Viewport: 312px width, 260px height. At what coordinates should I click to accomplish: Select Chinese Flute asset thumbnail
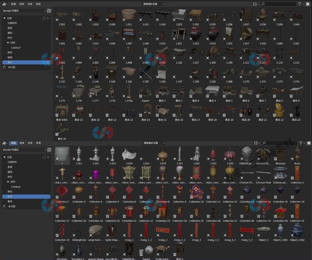coord(263,173)
